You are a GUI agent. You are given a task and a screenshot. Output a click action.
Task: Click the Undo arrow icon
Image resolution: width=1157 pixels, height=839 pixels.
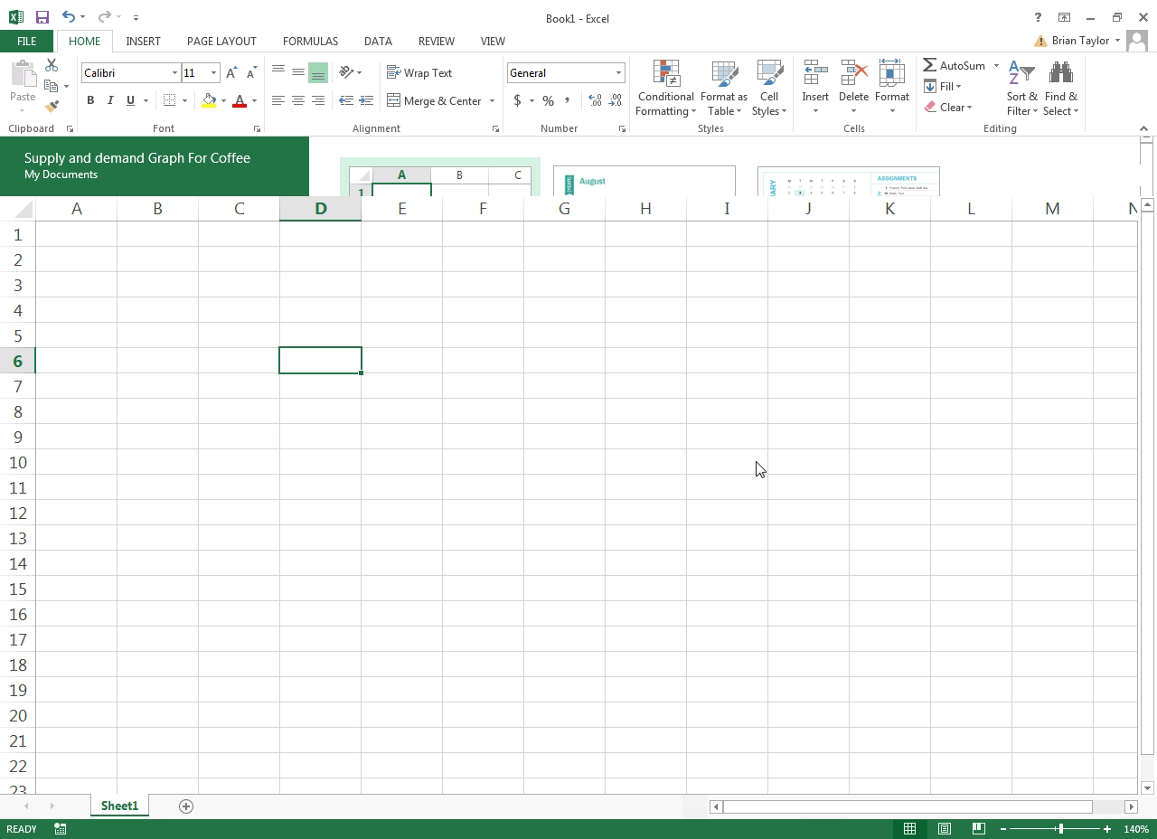(x=69, y=17)
